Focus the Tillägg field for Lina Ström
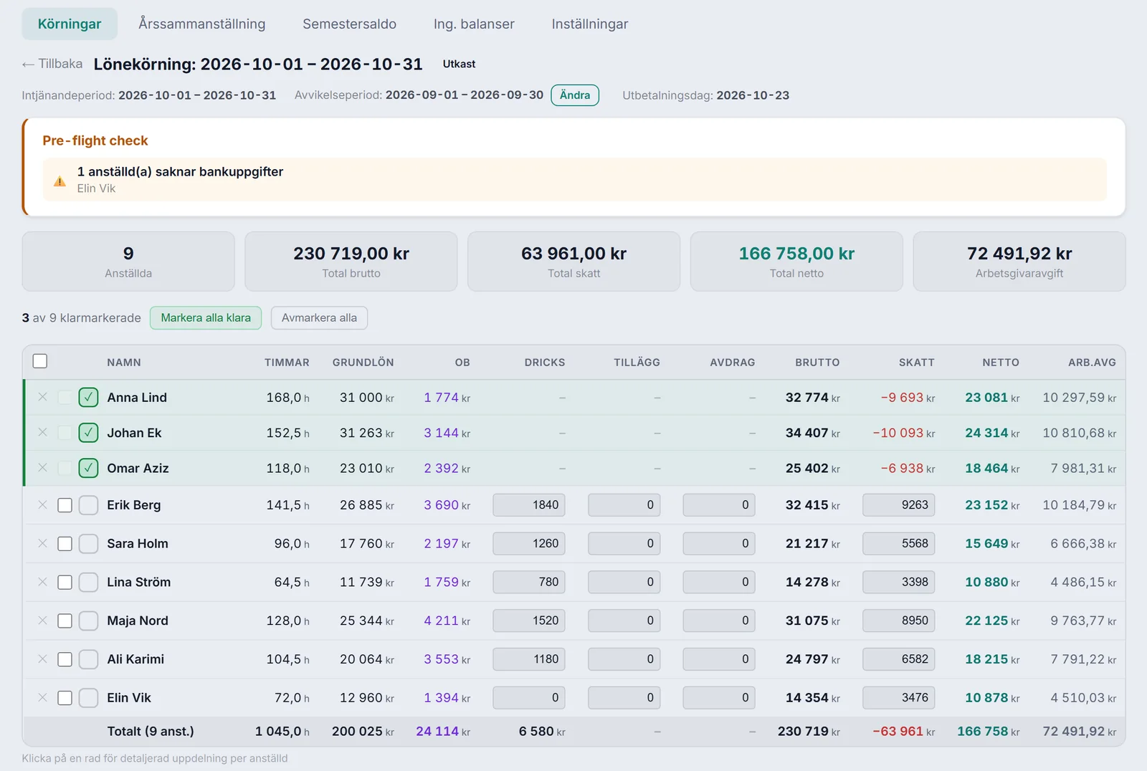The width and height of the screenshot is (1147, 771). point(624,582)
